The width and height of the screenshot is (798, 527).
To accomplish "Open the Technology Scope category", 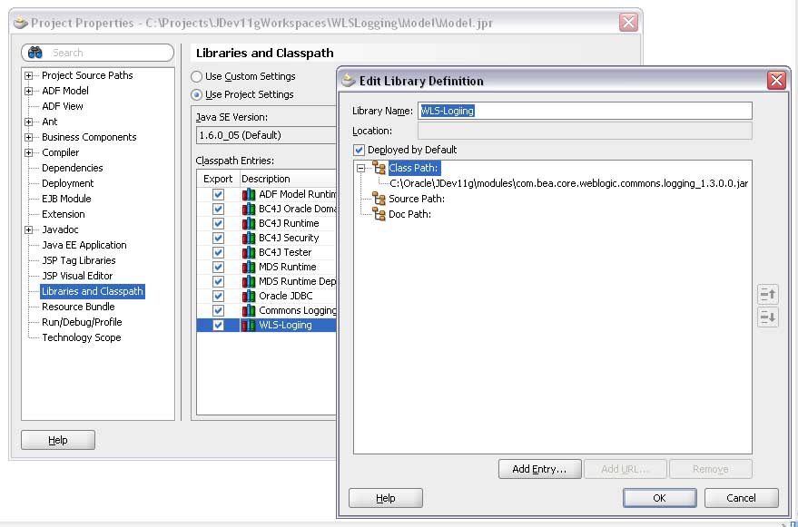I will (81, 337).
